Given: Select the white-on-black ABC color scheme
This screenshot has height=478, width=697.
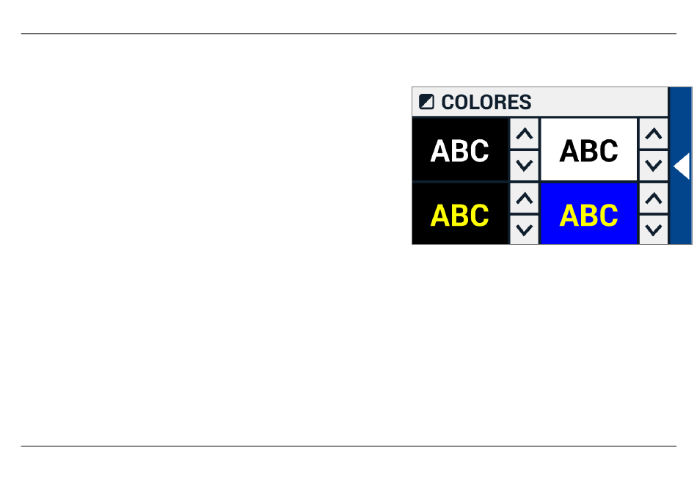Looking at the screenshot, I should tap(460, 150).
